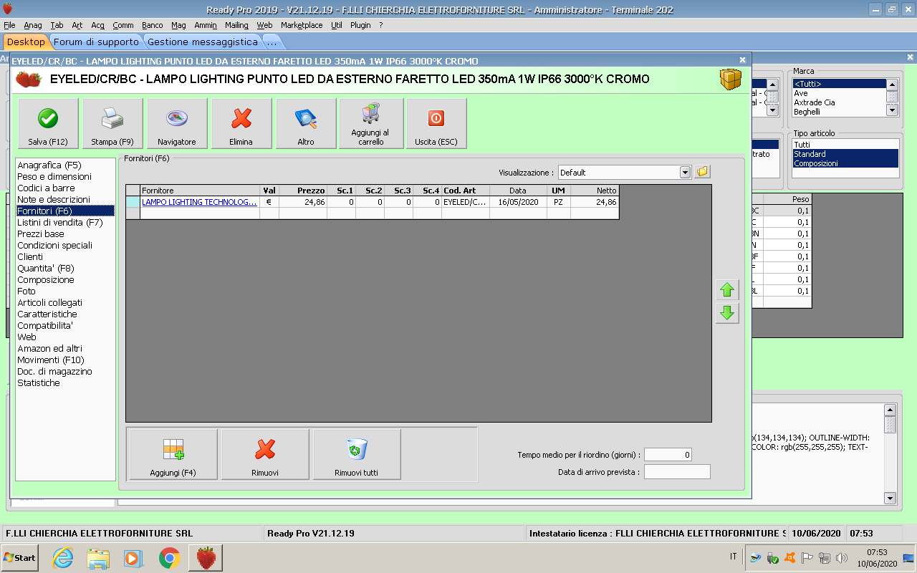Click the Salva (F12) green checkmark button
Image resolution: width=917 pixels, height=573 pixels.
(48, 124)
